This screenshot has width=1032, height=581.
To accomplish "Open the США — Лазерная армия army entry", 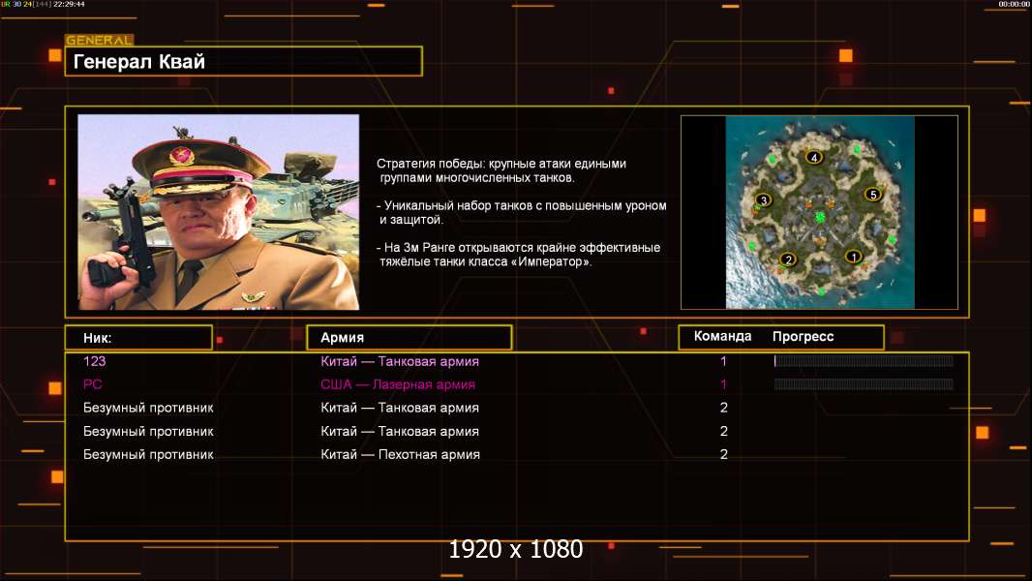I will coord(398,384).
